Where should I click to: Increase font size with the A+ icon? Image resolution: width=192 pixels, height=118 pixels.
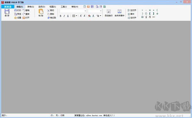pyautogui.click(x=81, y=16)
